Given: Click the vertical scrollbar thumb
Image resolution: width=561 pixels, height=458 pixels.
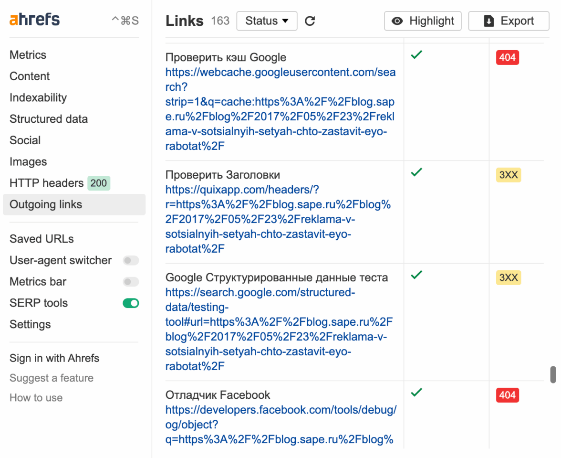Looking at the screenshot, I should pyautogui.click(x=553, y=374).
